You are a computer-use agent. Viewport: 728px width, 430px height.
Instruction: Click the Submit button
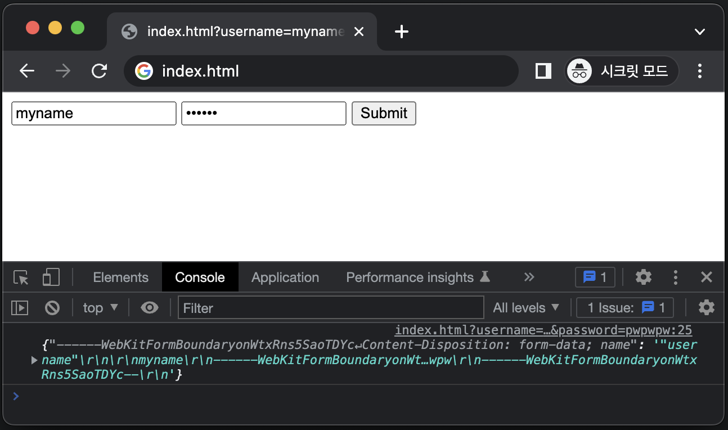pyautogui.click(x=384, y=113)
